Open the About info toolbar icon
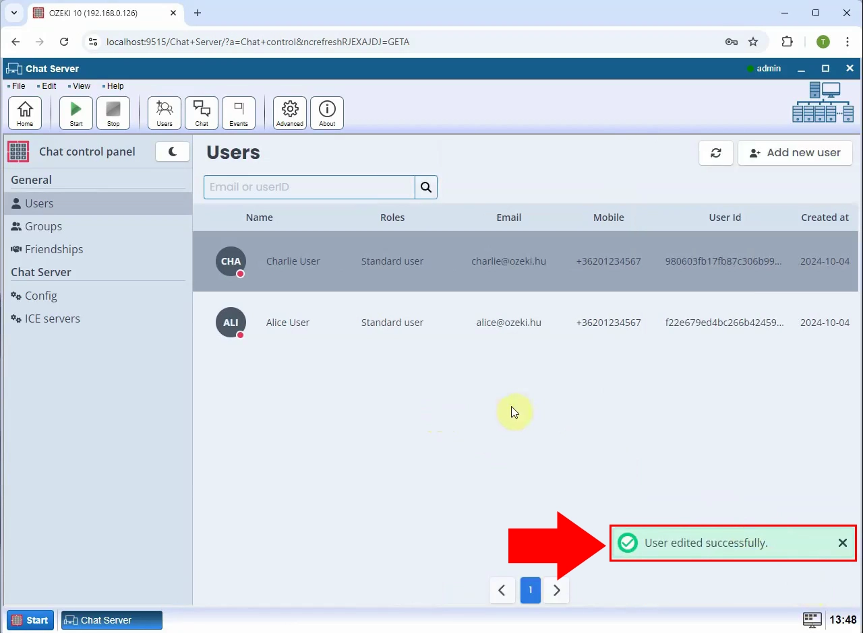This screenshot has height=633, width=863. (327, 112)
